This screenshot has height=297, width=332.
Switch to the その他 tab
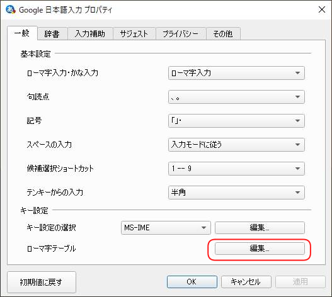pyautogui.click(x=223, y=34)
